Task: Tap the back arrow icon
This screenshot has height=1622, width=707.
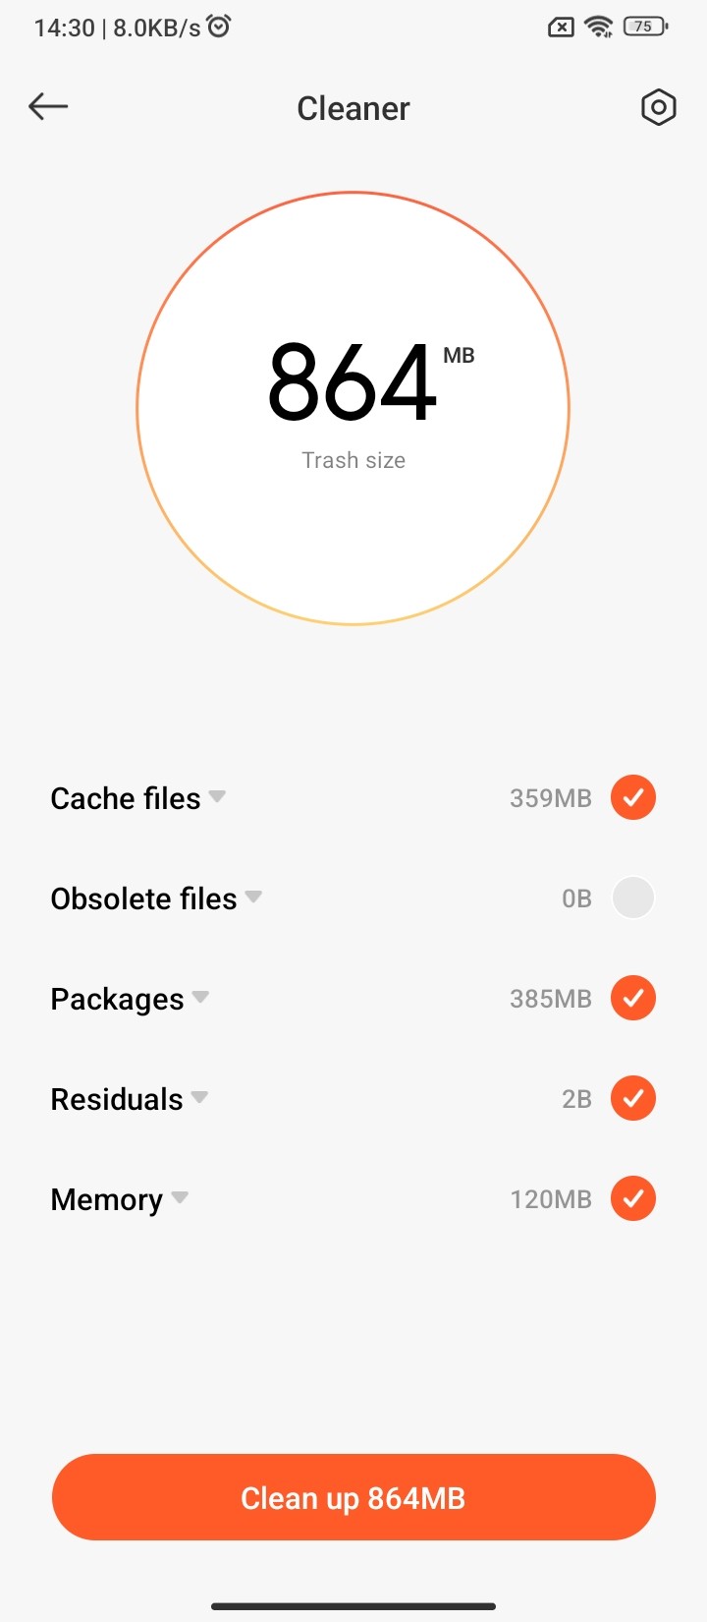Action: coord(48,106)
